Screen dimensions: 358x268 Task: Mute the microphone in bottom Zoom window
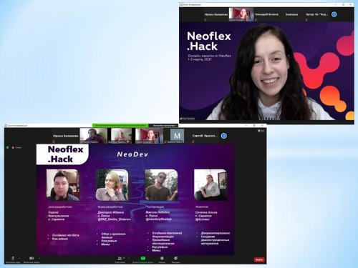coord(13,259)
